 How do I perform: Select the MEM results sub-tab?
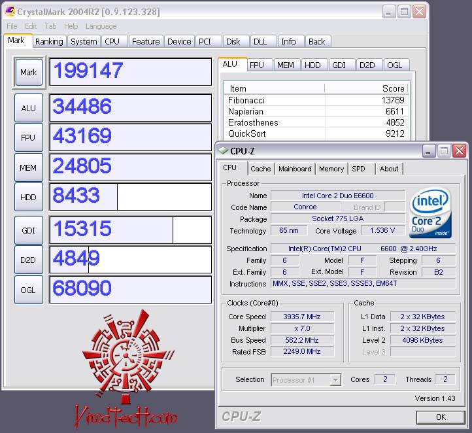point(286,65)
